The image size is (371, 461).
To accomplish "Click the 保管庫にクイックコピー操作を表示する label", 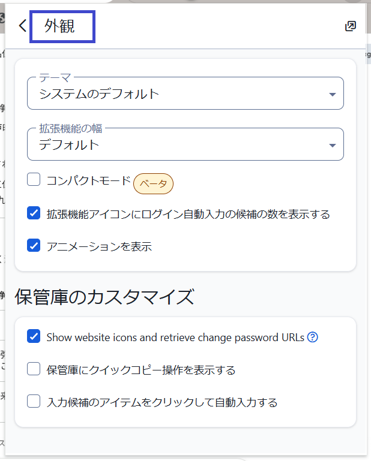I will [140, 370].
